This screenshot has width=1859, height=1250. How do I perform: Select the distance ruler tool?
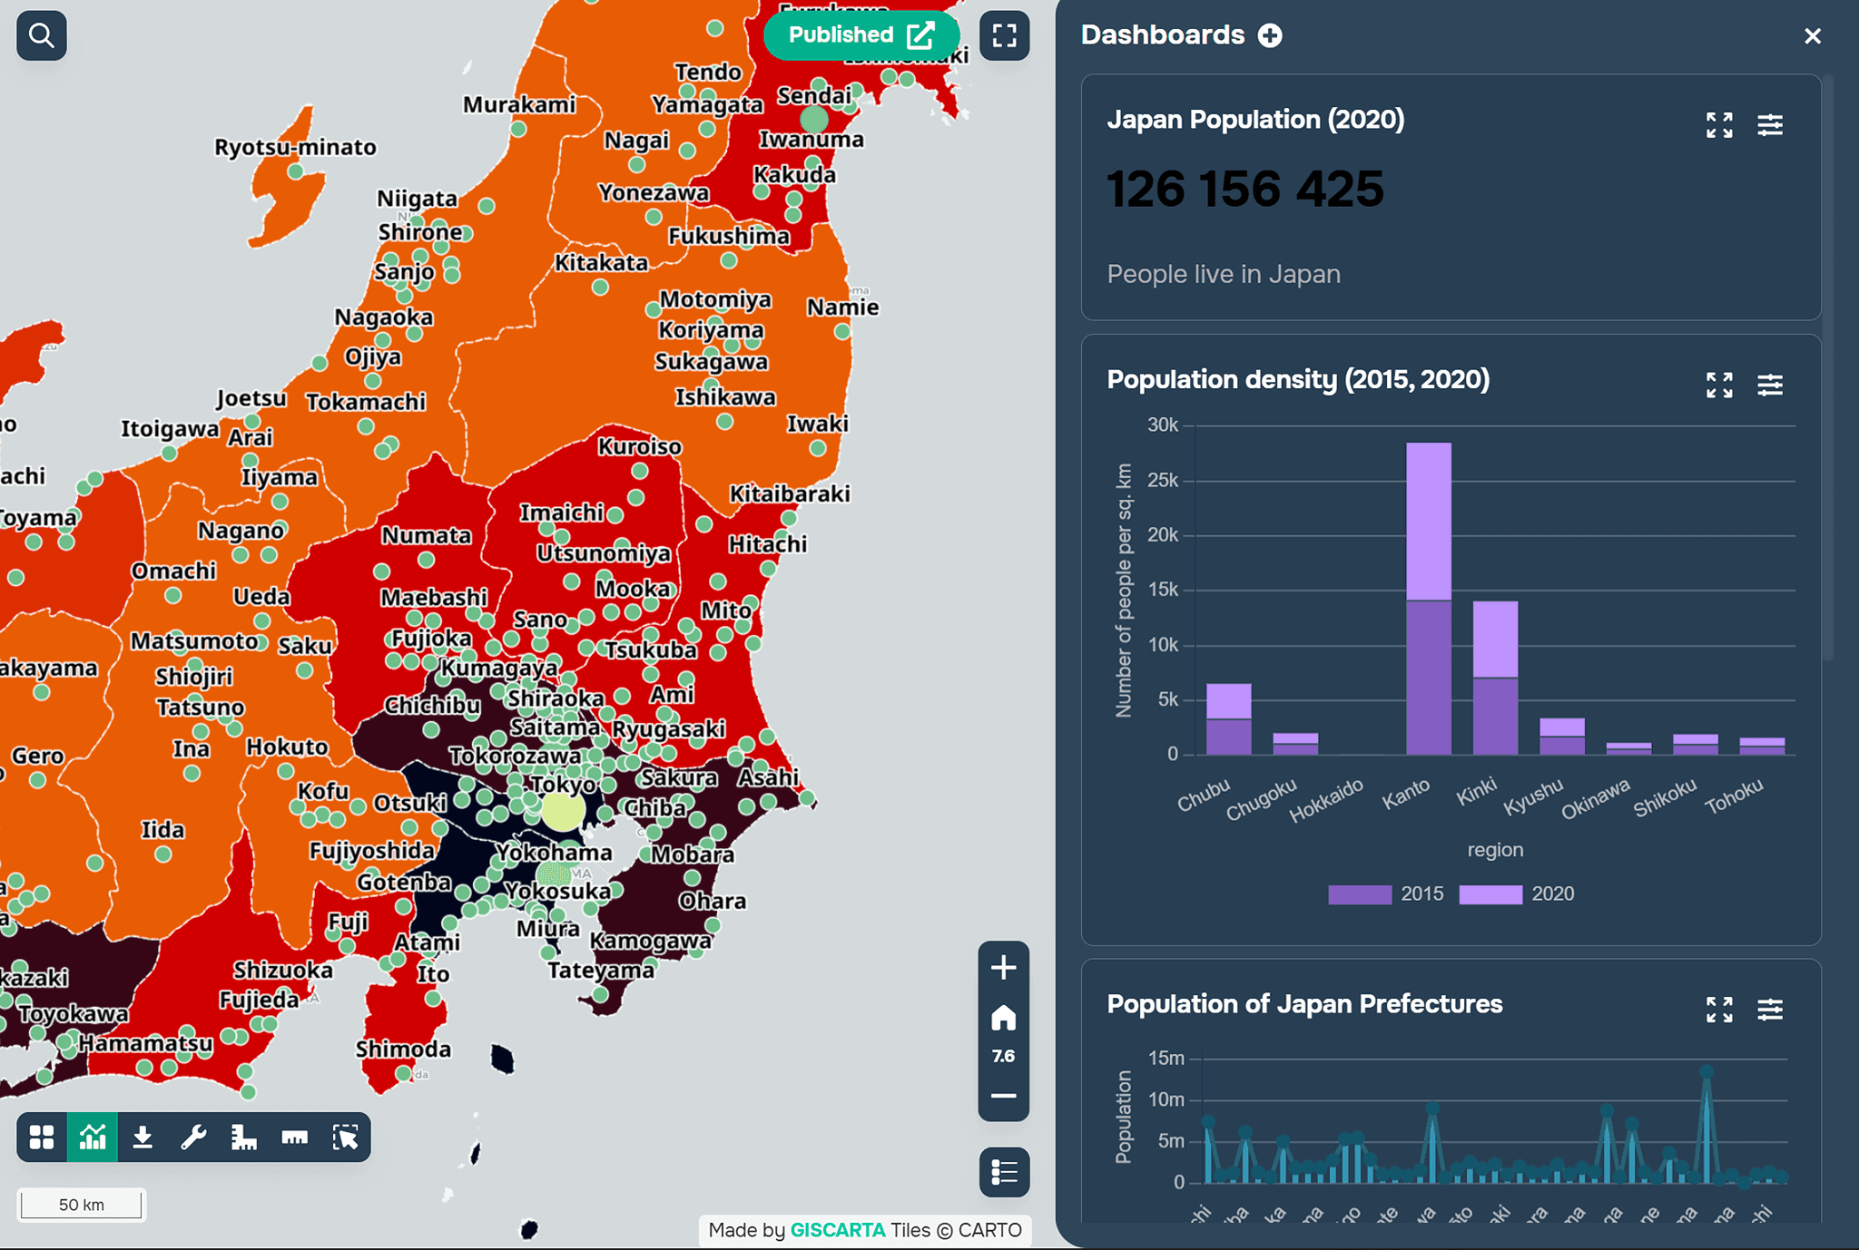click(x=294, y=1138)
